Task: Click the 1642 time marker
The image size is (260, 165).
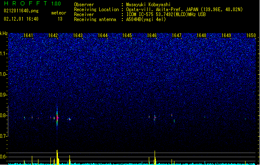Action: click(x=53, y=35)
